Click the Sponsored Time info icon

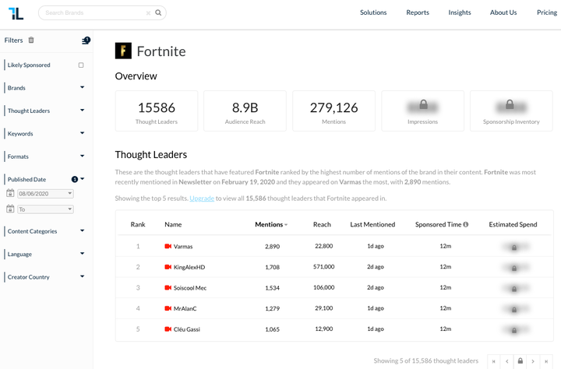(465, 224)
